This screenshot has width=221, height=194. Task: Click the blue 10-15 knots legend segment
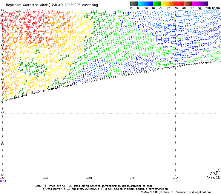[x=149, y=4]
